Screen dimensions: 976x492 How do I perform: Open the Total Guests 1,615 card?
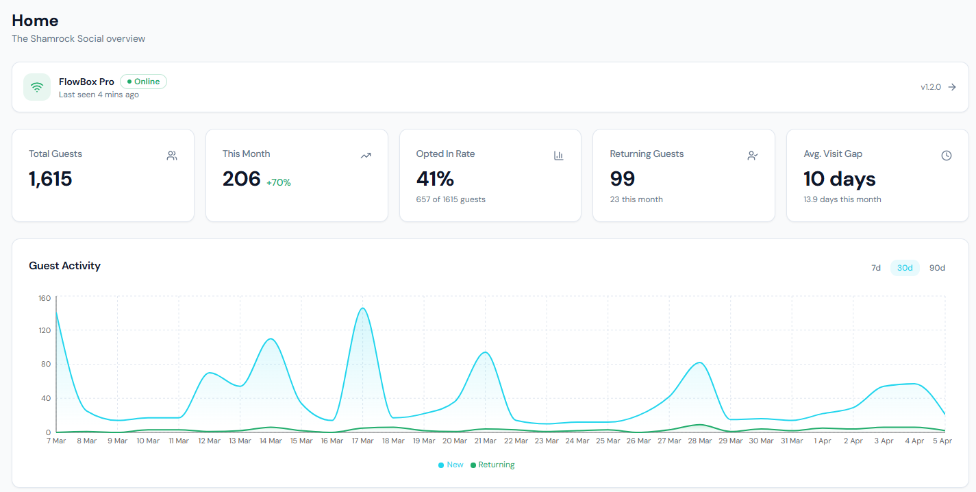[103, 175]
